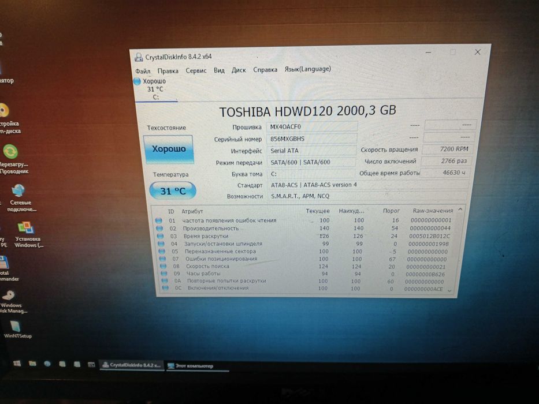The width and height of the screenshot is (539, 404).
Task: Click the Интерфейс field Serial ATA
Action: pos(311,151)
